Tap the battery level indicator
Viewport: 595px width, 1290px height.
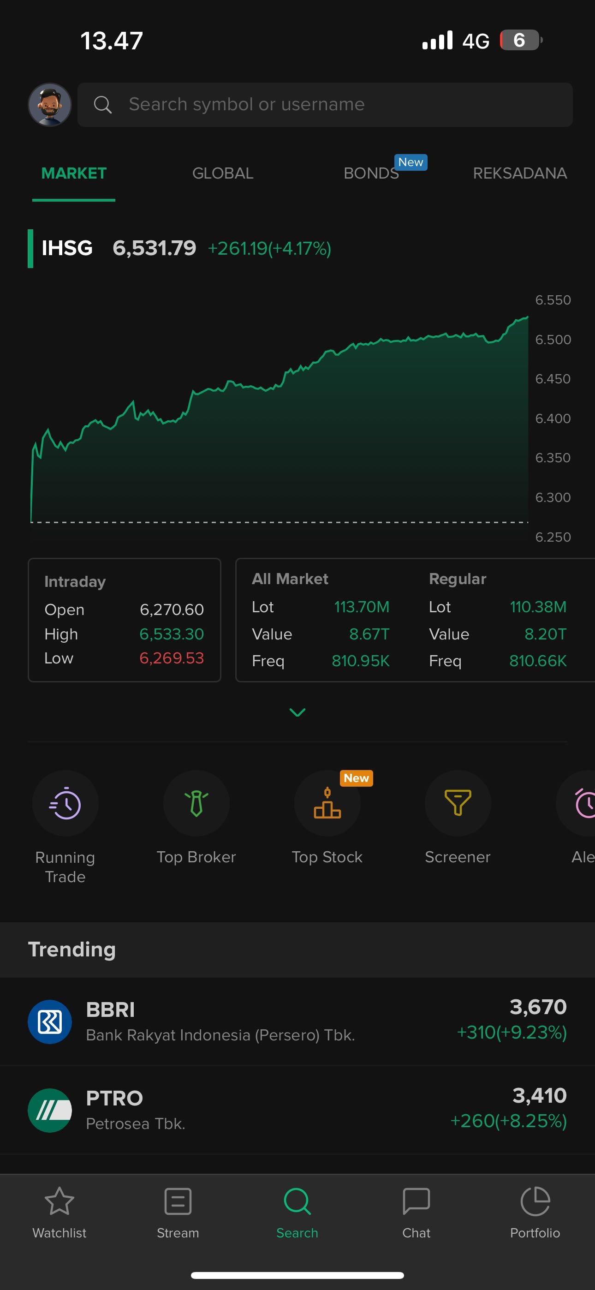[521, 40]
